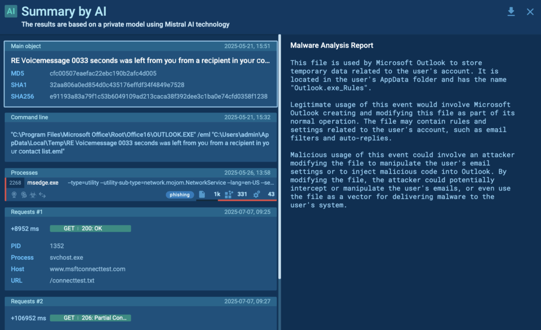Click the Requests #1 timestamp 2025-07-07, 09:25

247,212
